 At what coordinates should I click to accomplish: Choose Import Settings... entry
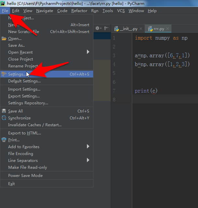(x=47, y=89)
